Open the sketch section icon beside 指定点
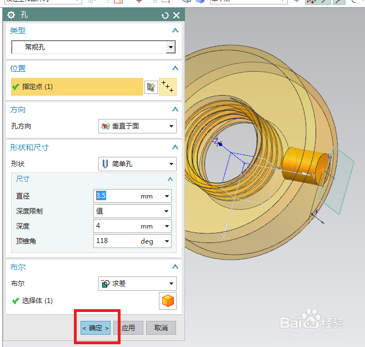The width and height of the screenshot is (365, 347). [x=151, y=87]
